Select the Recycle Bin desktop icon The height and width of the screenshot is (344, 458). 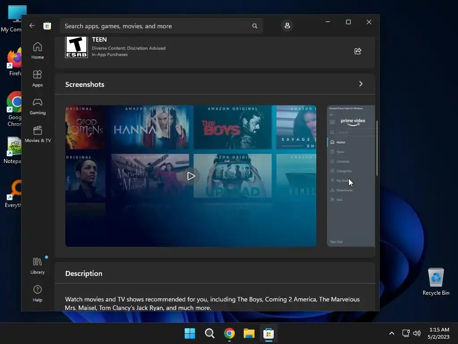[x=436, y=282]
